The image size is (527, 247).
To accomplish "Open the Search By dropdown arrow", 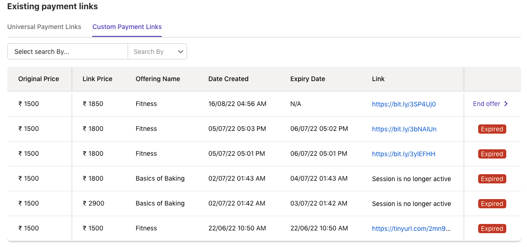I will point(181,52).
